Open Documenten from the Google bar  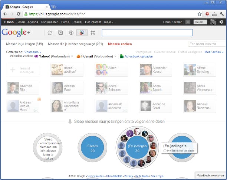[49, 22]
